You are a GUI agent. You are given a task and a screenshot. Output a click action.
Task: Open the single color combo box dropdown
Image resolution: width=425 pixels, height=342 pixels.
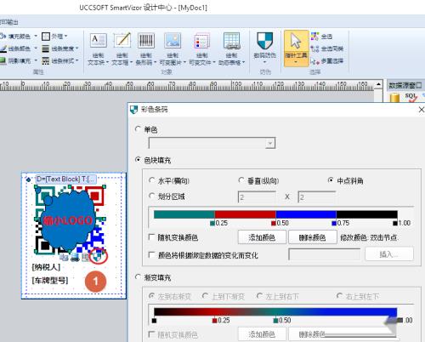point(270,144)
